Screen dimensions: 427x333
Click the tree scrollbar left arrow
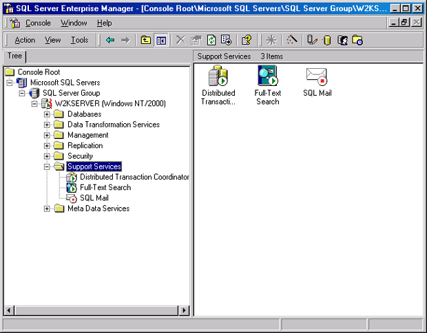coord(9,310)
